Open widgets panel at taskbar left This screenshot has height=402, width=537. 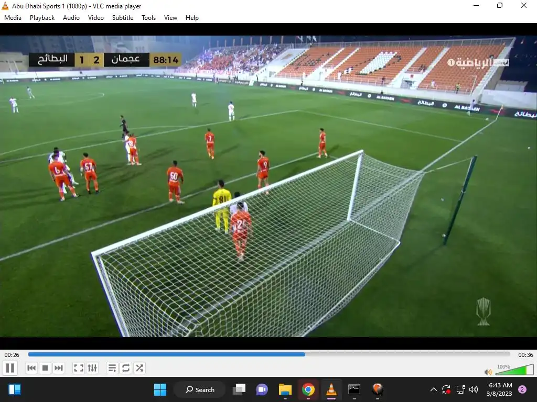[x=15, y=389]
